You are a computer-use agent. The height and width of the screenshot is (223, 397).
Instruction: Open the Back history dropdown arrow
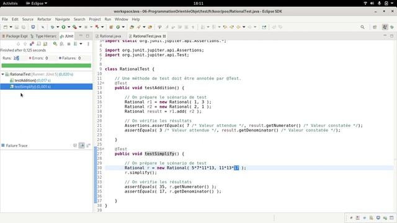point(244,27)
